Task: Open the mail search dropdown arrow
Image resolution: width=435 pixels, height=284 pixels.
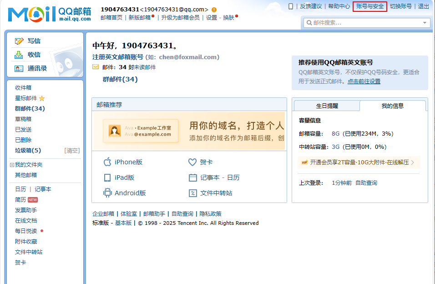Action: tap(425, 22)
